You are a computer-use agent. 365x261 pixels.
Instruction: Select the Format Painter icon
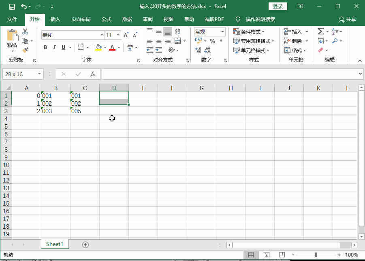tap(24, 50)
